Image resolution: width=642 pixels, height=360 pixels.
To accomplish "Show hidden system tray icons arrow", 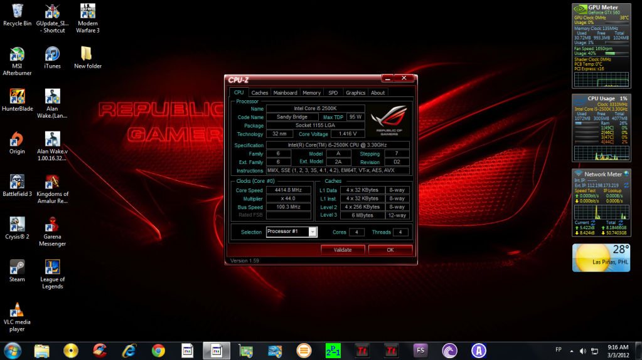I will 572,351.
